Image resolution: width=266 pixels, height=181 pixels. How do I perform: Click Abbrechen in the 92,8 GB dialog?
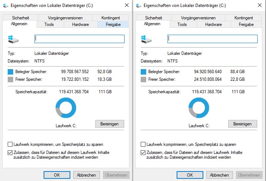click(86, 175)
